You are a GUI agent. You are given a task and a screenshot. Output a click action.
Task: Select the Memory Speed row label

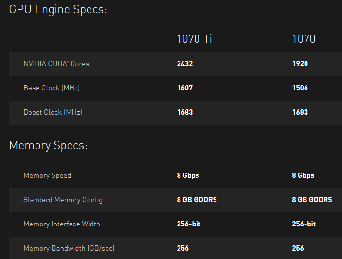47,175
